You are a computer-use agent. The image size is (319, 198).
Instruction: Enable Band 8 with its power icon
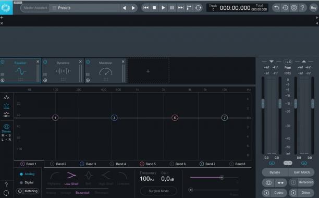pyautogui.click(x=231, y=164)
